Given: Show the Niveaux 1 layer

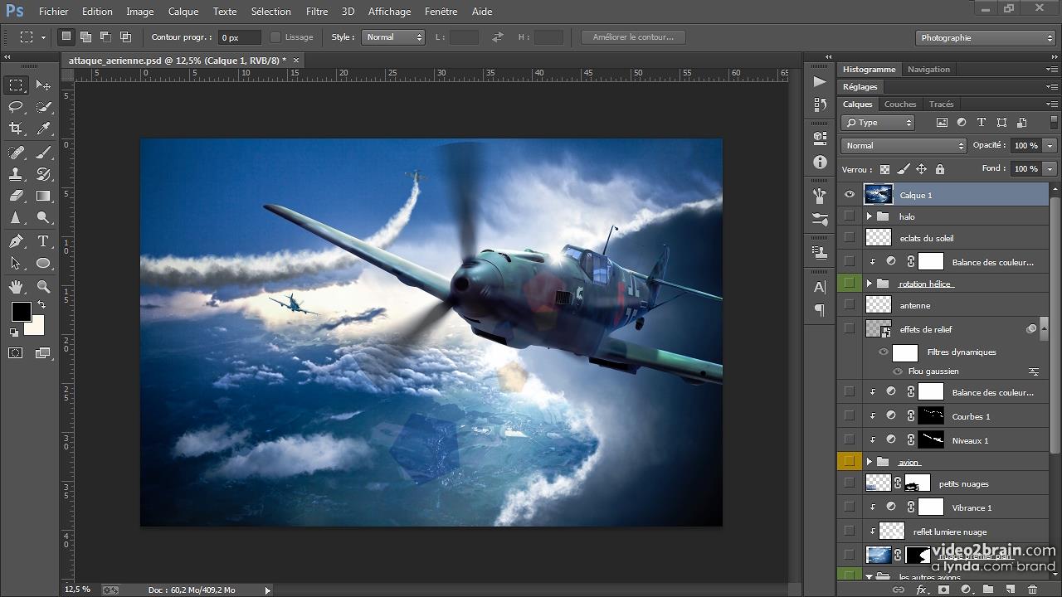Looking at the screenshot, I should [x=849, y=440].
